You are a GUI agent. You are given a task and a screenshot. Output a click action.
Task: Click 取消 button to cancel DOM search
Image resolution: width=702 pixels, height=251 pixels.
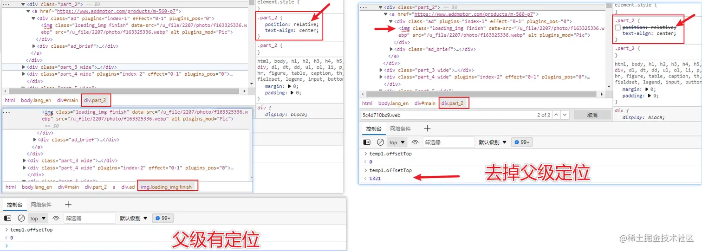click(x=592, y=115)
